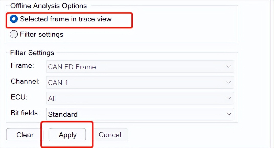
Task: Select the "Selected frame in trace view" radio button
Action: pos(14,19)
